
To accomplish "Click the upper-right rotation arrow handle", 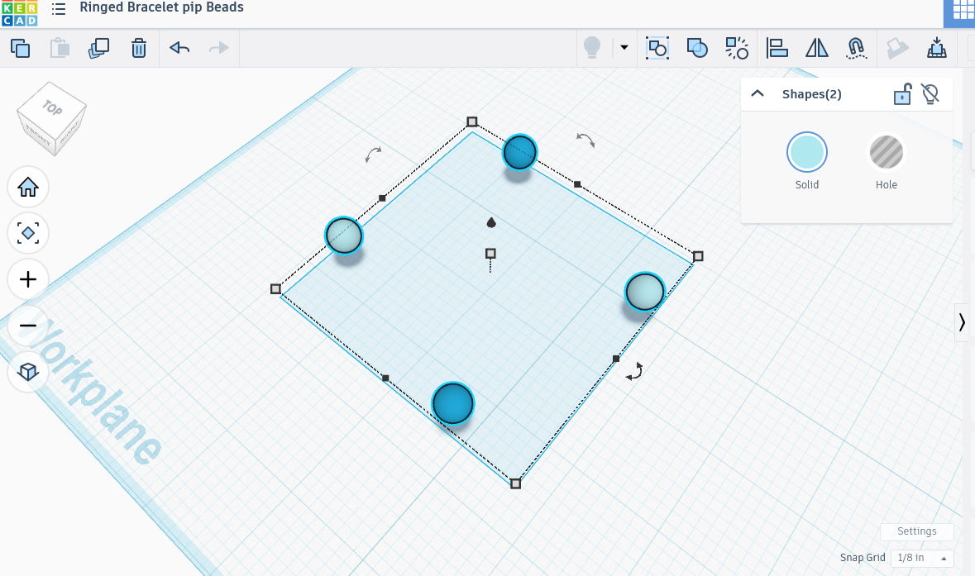I will click(585, 140).
